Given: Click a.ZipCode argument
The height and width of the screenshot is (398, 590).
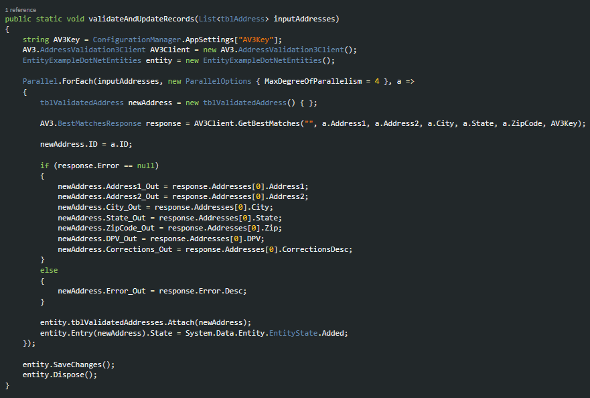Looking at the screenshot, I should tap(522, 123).
